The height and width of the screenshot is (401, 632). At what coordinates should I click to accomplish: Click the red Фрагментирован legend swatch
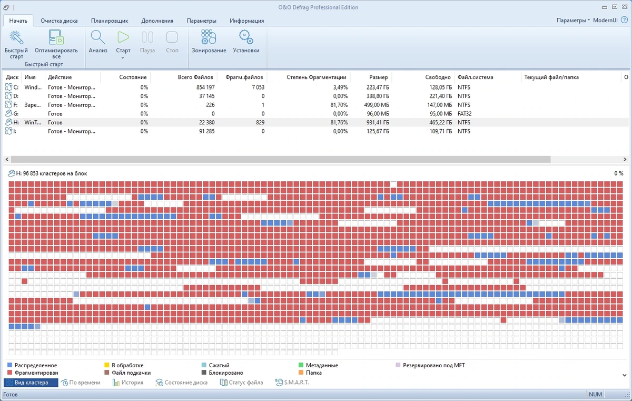10,373
